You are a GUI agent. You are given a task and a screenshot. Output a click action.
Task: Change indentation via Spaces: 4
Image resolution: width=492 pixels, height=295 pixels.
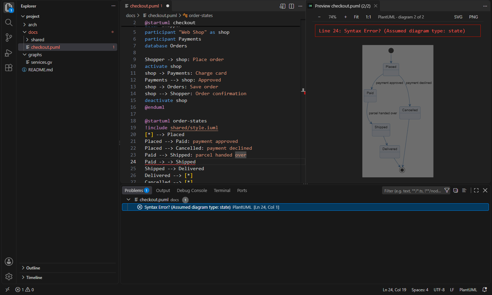click(420, 290)
